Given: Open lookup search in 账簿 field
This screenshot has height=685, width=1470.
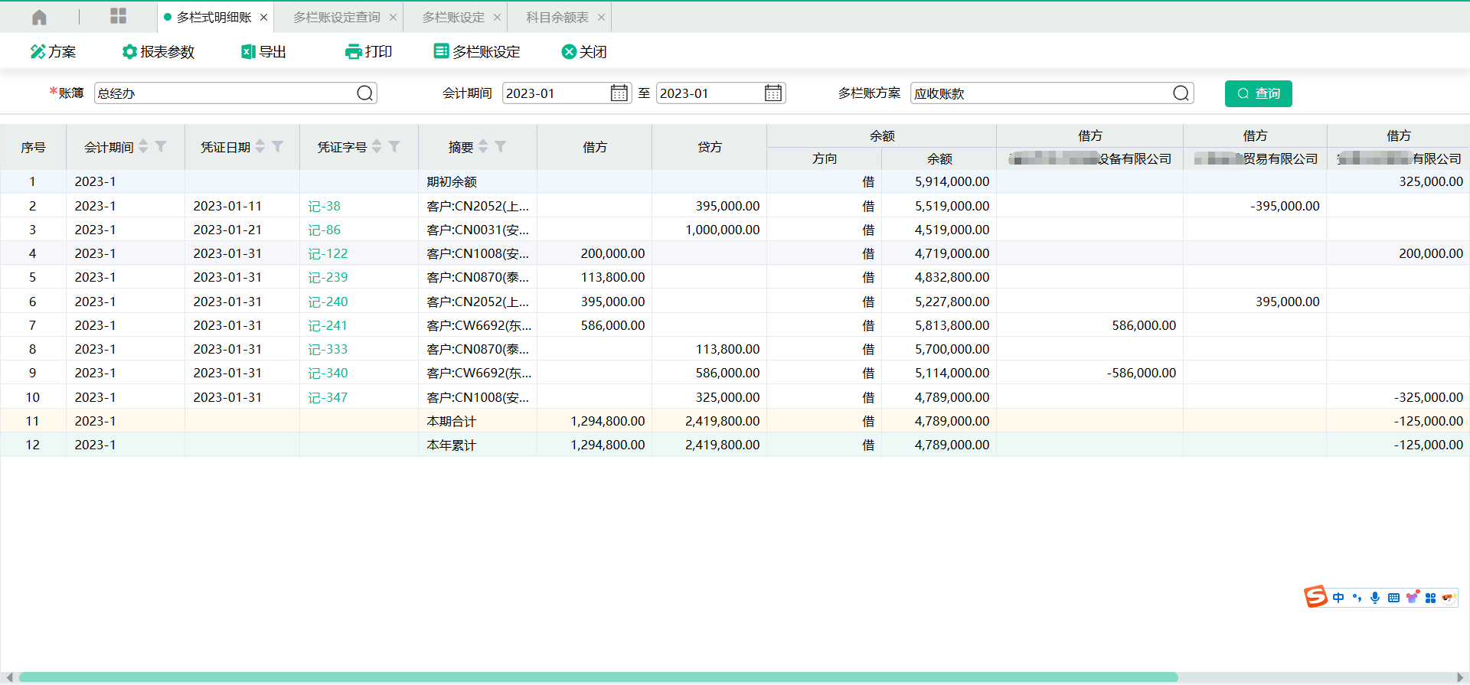Looking at the screenshot, I should [365, 93].
